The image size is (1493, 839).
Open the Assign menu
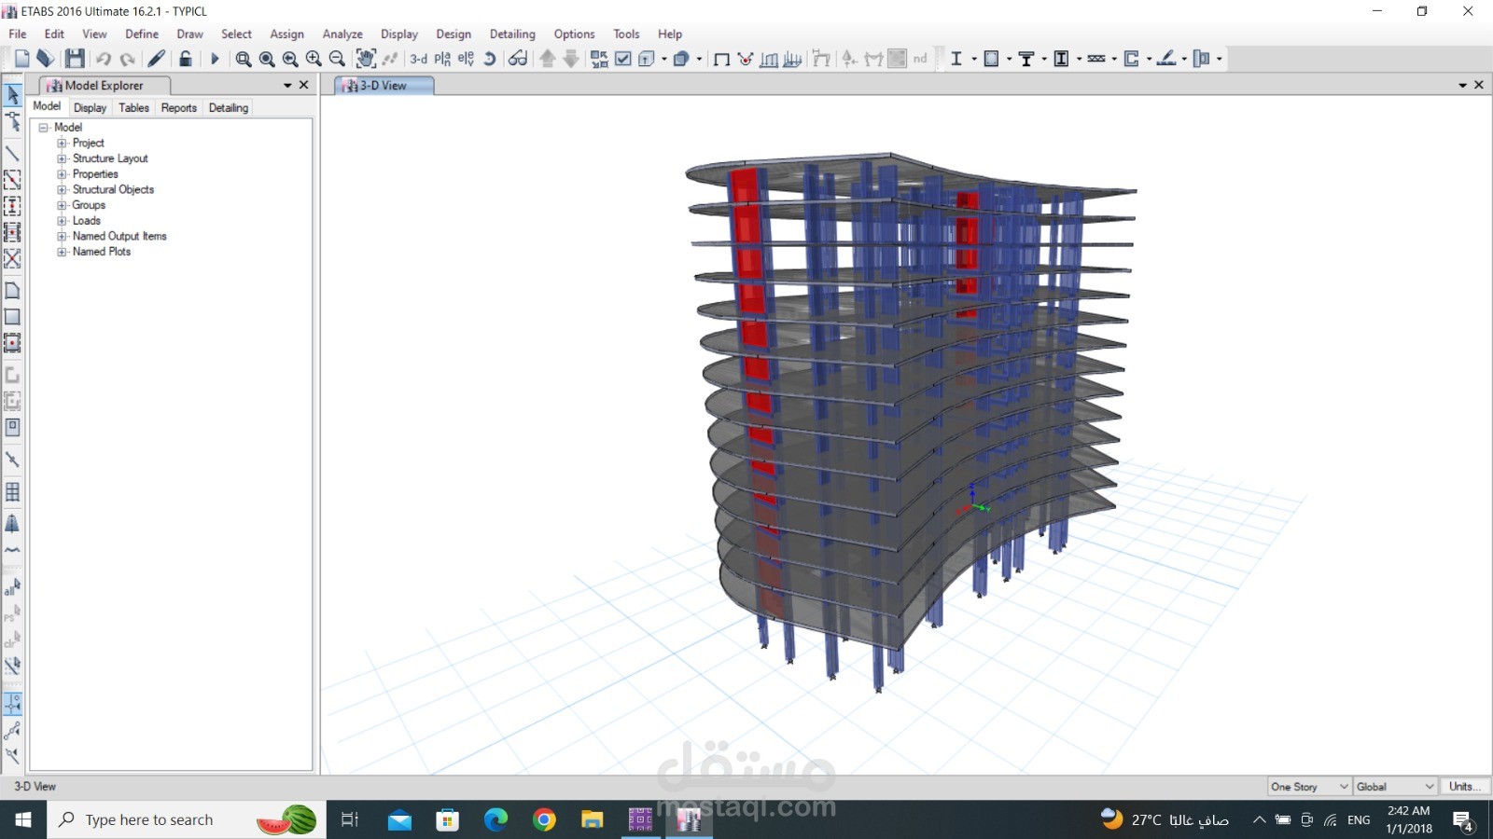pyautogui.click(x=286, y=34)
